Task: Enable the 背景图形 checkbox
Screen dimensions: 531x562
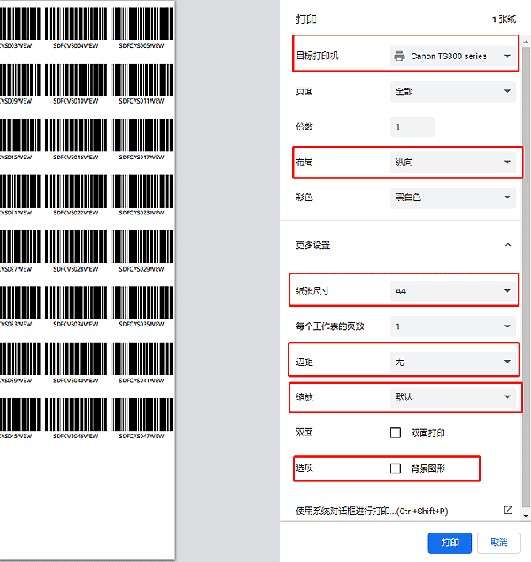Action: 396,468
